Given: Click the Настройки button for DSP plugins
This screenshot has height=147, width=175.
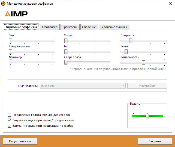Looking at the screenshot, I should pyautogui.click(x=147, y=86).
